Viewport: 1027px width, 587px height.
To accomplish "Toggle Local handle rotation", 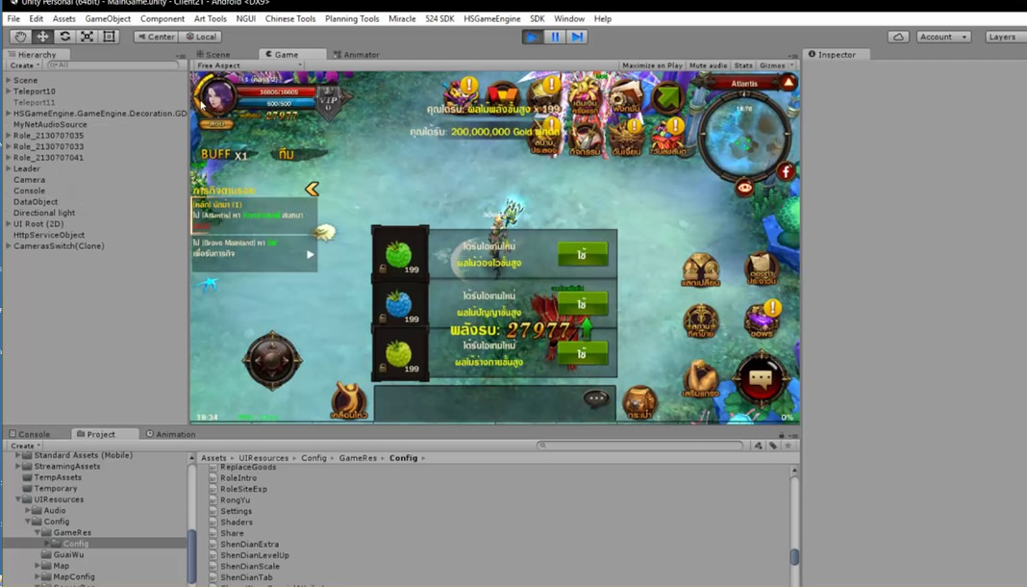I will tap(202, 36).
